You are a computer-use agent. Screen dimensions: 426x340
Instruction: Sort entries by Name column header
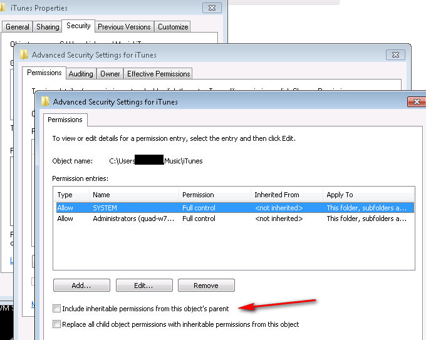[x=133, y=195]
